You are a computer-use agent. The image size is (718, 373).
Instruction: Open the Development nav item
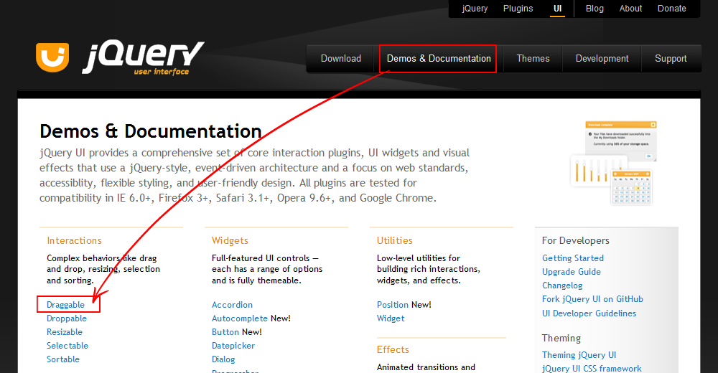602,59
